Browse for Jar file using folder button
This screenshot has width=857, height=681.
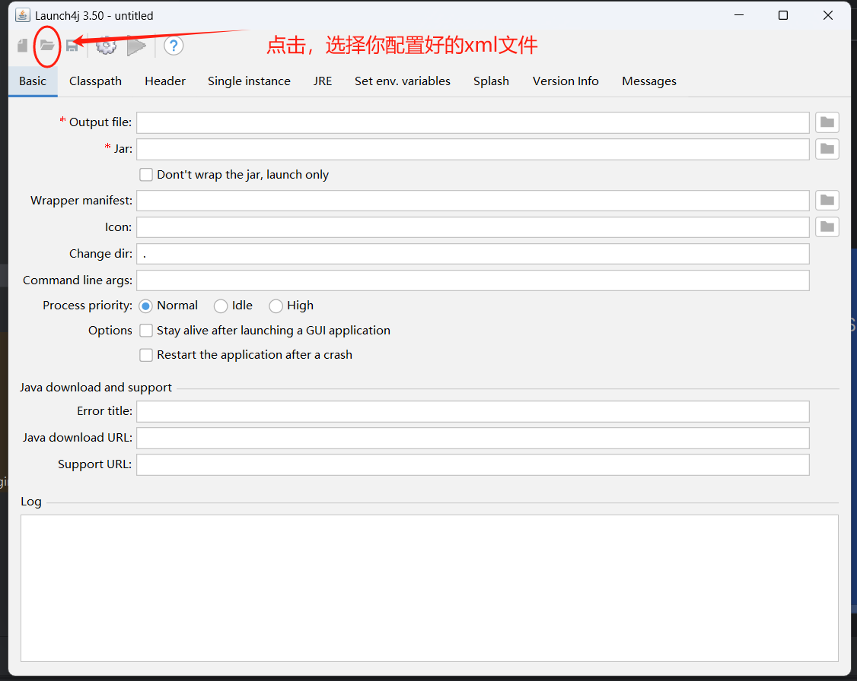coord(827,148)
